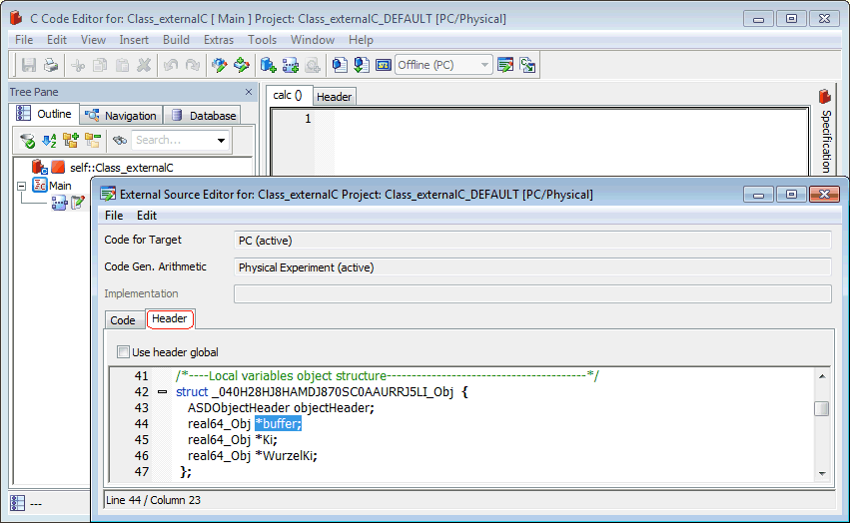Image resolution: width=850 pixels, height=523 pixels.
Task: Open the Offline (PC) target dropdown
Action: [x=484, y=65]
